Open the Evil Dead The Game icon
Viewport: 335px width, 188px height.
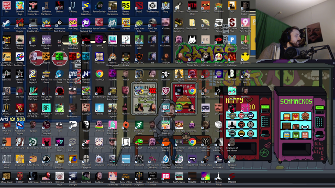point(59,74)
